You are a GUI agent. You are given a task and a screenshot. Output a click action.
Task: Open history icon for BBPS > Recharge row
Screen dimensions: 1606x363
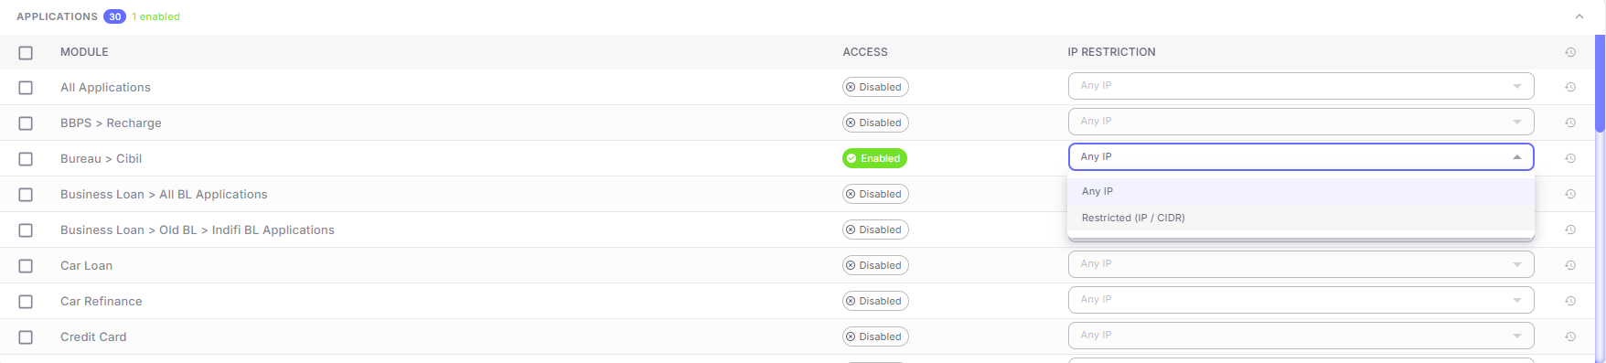[1570, 123]
